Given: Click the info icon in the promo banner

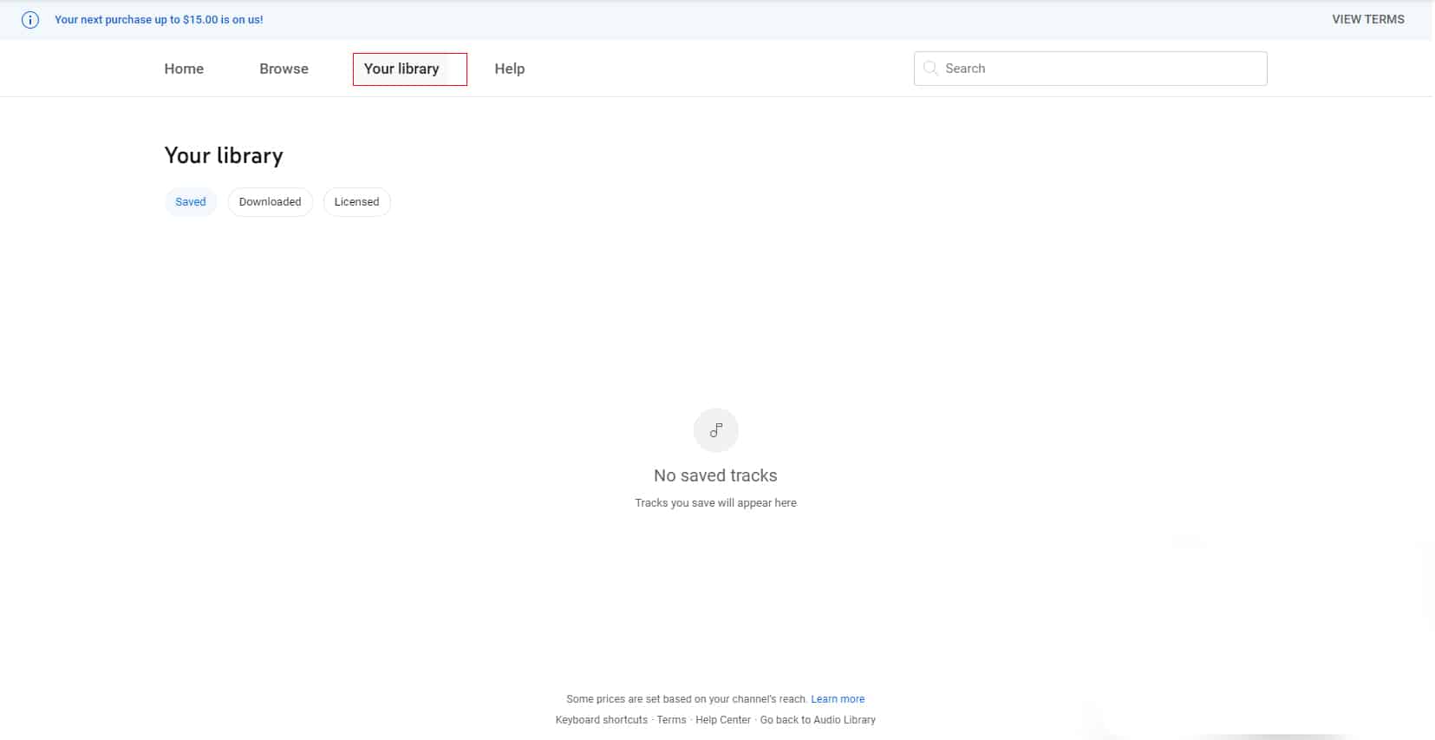Looking at the screenshot, I should tap(30, 20).
